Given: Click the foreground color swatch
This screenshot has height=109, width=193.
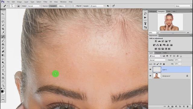Looking at the screenshot, I should (x=2, y=91).
